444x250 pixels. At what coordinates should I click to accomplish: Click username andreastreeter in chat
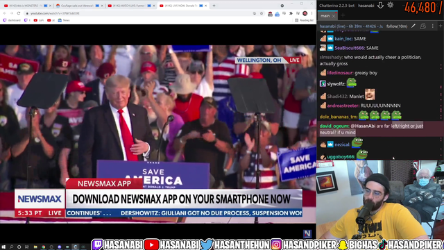click(343, 106)
